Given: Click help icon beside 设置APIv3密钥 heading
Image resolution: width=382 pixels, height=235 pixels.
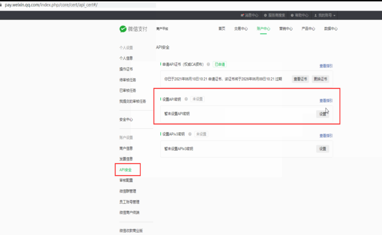Looking at the screenshot, I should click(190, 134).
